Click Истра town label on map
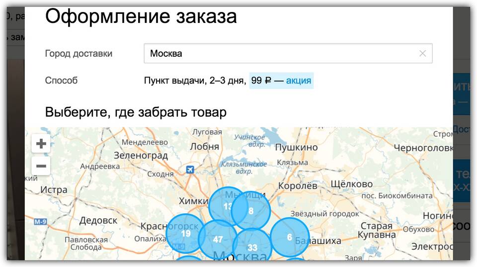Viewport: 477px width, 267px height. 54,190
